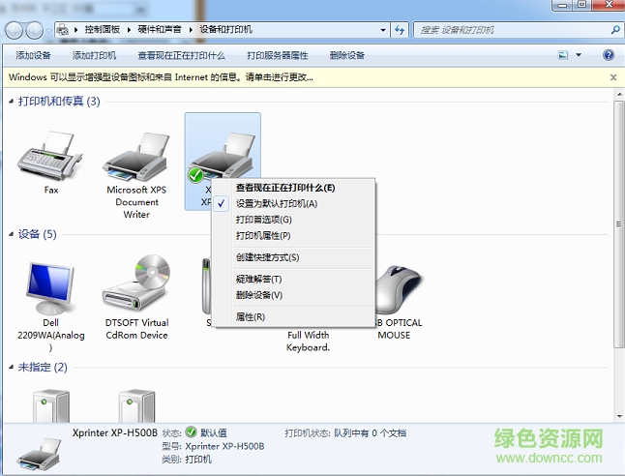Click the search magnifier icon
625x476 pixels.
pos(615,30)
